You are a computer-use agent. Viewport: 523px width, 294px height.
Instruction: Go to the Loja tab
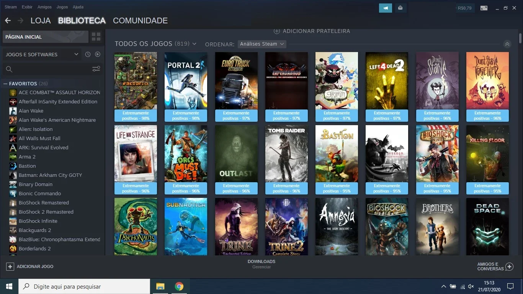(x=41, y=21)
